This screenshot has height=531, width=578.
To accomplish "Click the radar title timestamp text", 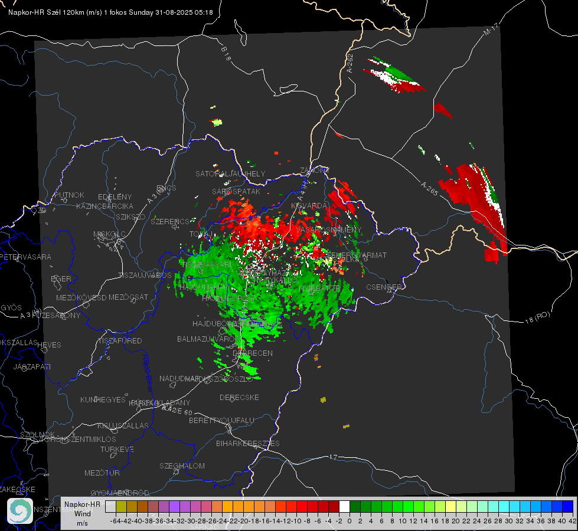I will click(110, 12).
